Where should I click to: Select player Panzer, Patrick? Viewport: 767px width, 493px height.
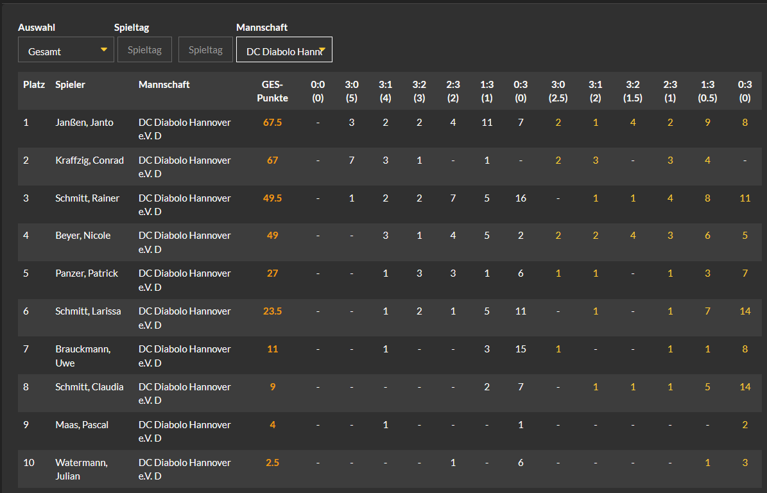(x=87, y=273)
